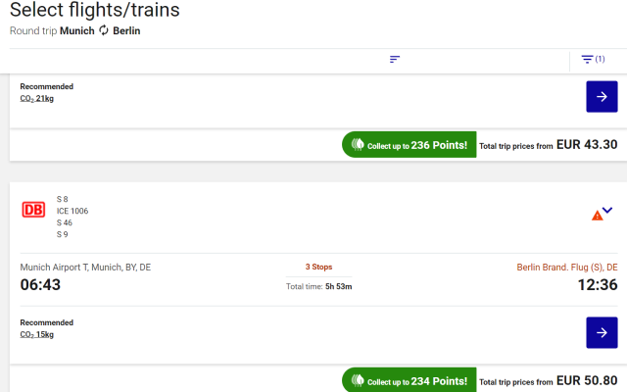This screenshot has width=627, height=392.
Task: Open the sort options icon
Action: [395, 59]
